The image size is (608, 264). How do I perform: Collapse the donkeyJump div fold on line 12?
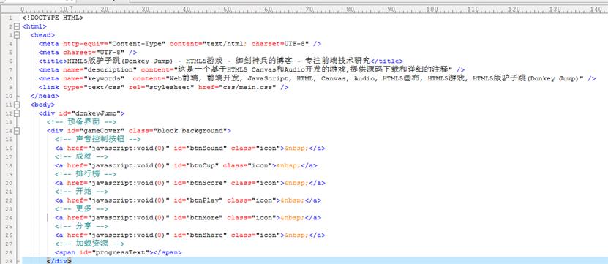tap(16, 113)
